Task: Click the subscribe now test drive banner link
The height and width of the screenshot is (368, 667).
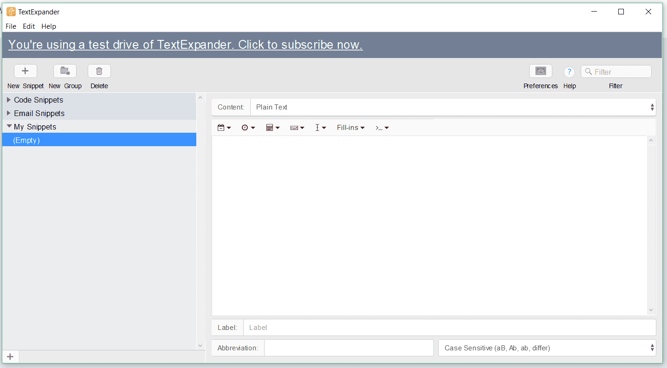Action: click(x=185, y=45)
